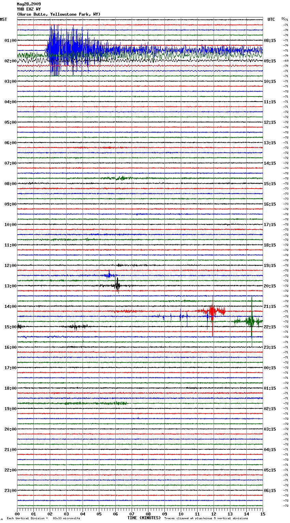Click the 10:00 MST time label
This screenshot has width=290, height=523.
[x=10, y=225]
